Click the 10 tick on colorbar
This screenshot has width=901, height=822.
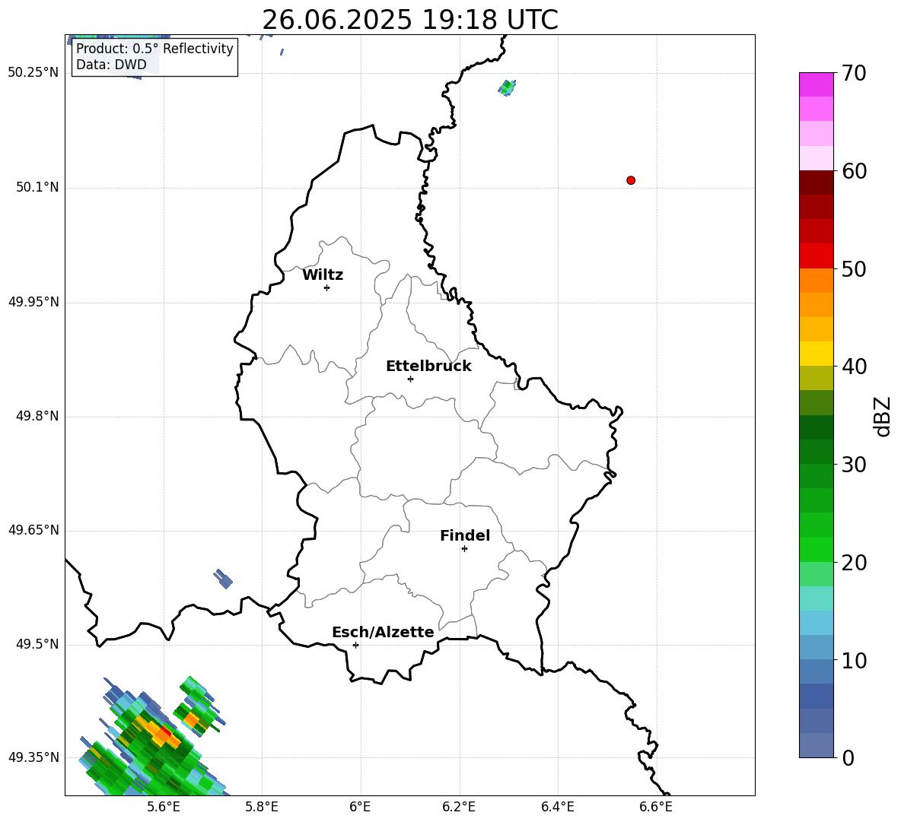853,660
